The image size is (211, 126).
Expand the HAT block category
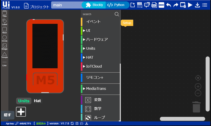click(100, 57)
